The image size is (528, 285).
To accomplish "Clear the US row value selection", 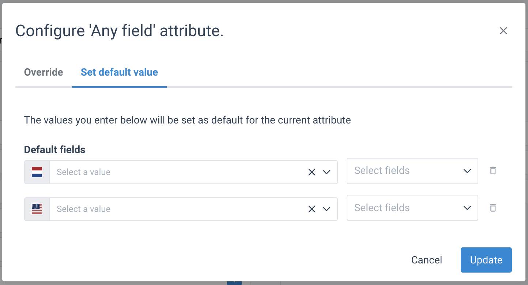I will click(x=312, y=209).
